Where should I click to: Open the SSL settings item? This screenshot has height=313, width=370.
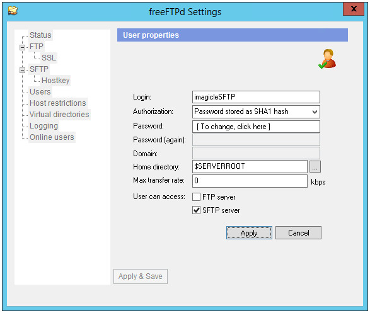[49, 58]
